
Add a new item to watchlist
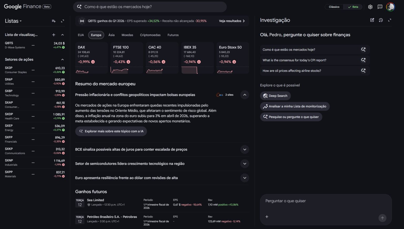(54, 35)
